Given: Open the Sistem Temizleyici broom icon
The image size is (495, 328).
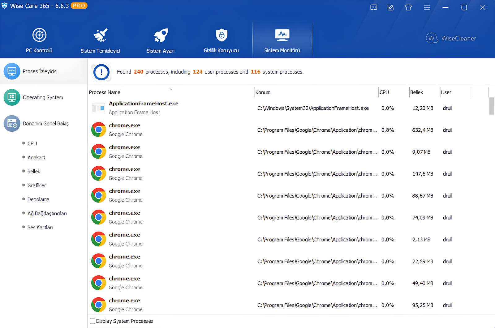Looking at the screenshot, I should 101,35.
